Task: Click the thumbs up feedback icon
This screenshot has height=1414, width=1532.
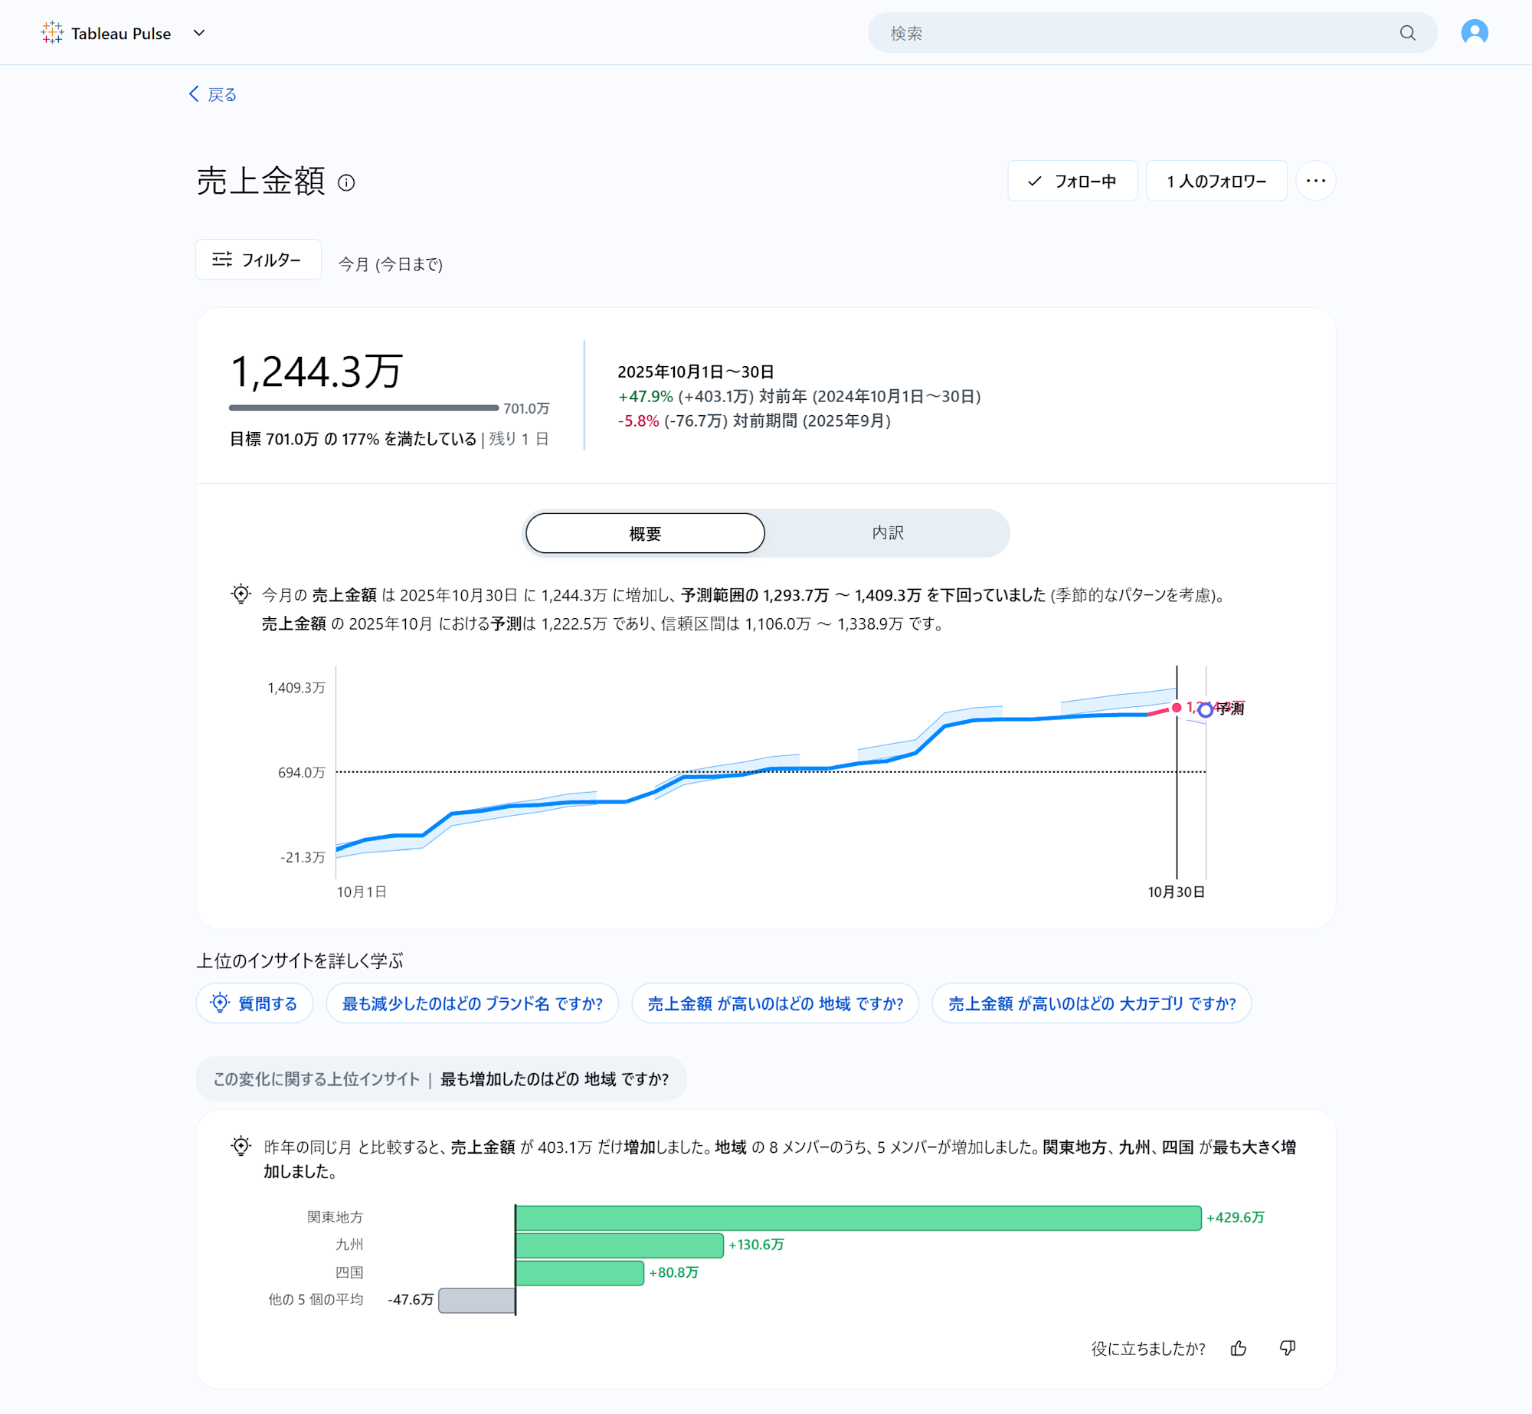Action: (1238, 1348)
